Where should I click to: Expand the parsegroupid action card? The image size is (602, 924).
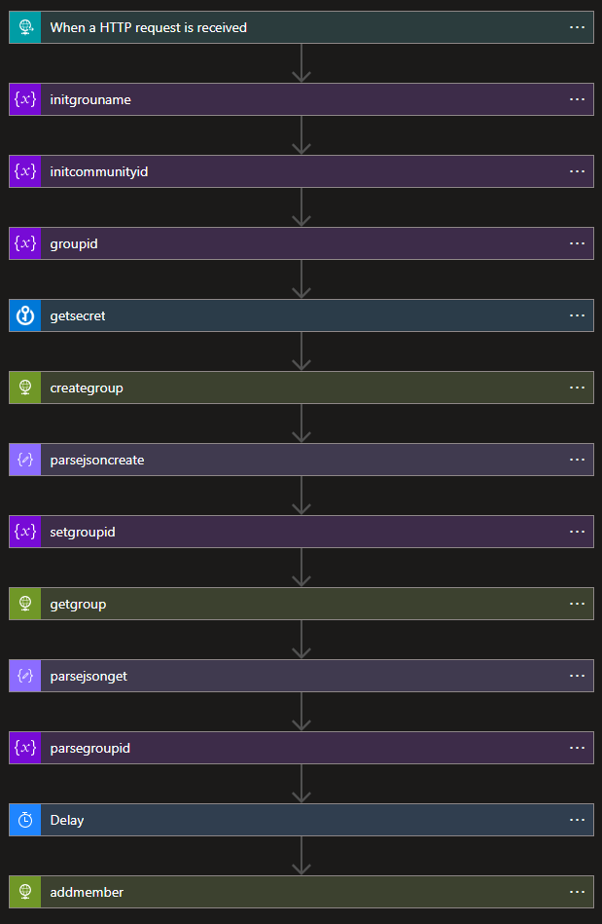coord(292,748)
